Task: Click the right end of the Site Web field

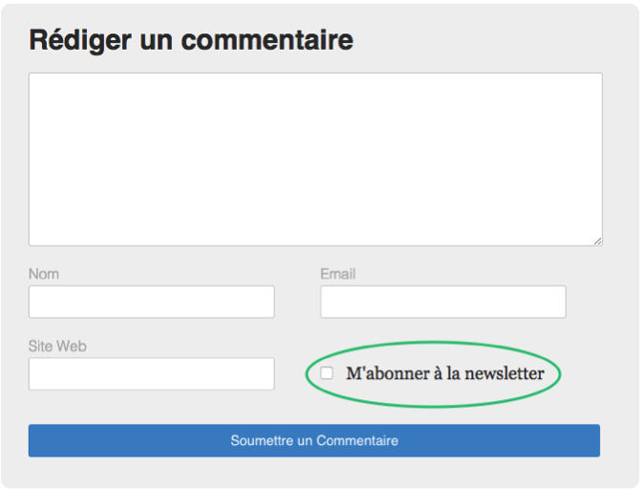Action: click(263, 374)
